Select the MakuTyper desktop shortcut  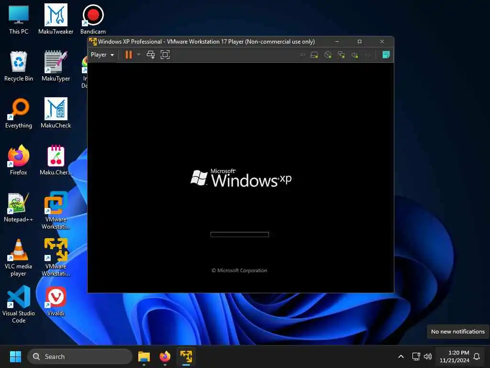point(56,66)
